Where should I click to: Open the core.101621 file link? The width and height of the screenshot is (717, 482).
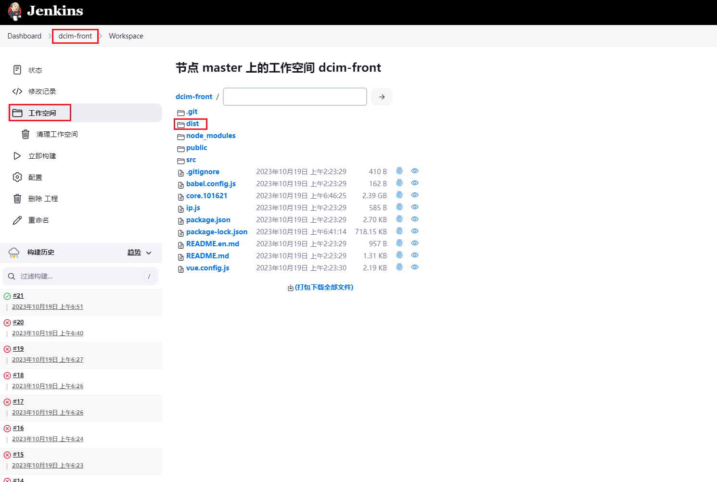[207, 196]
